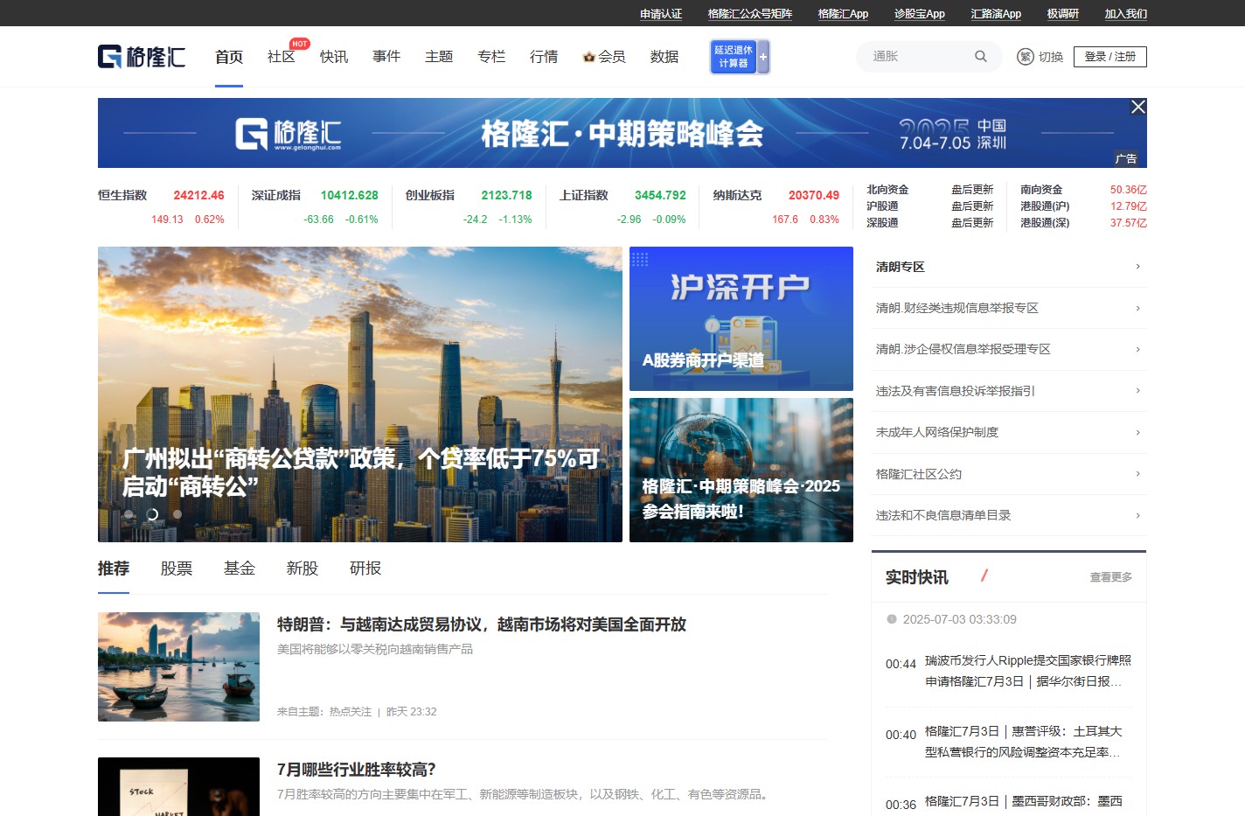Open the 数据 navigation item
The width and height of the screenshot is (1245, 816).
coord(664,57)
